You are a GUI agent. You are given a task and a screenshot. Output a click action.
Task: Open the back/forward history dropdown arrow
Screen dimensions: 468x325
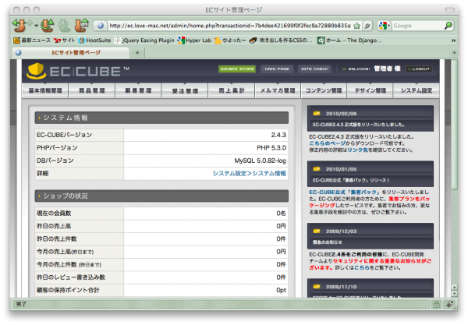(x=37, y=26)
